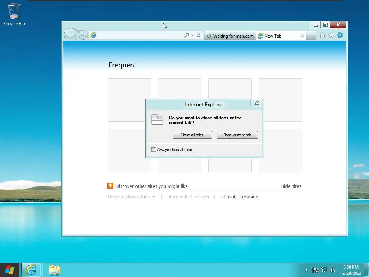This screenshot has width=369, height=277.
Task: Start InPrivate Browsing link
Action: 239,197
